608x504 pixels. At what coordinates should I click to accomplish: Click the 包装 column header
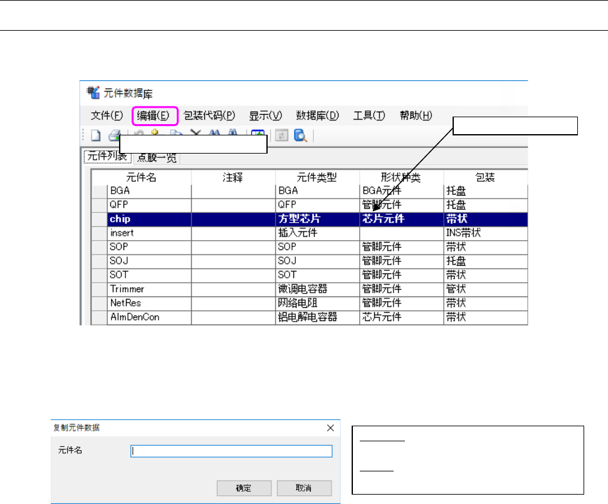485,177
